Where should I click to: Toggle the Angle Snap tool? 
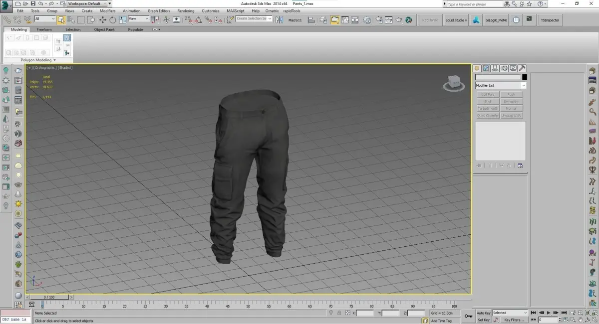pyautogui.click(x=199, y=20)
